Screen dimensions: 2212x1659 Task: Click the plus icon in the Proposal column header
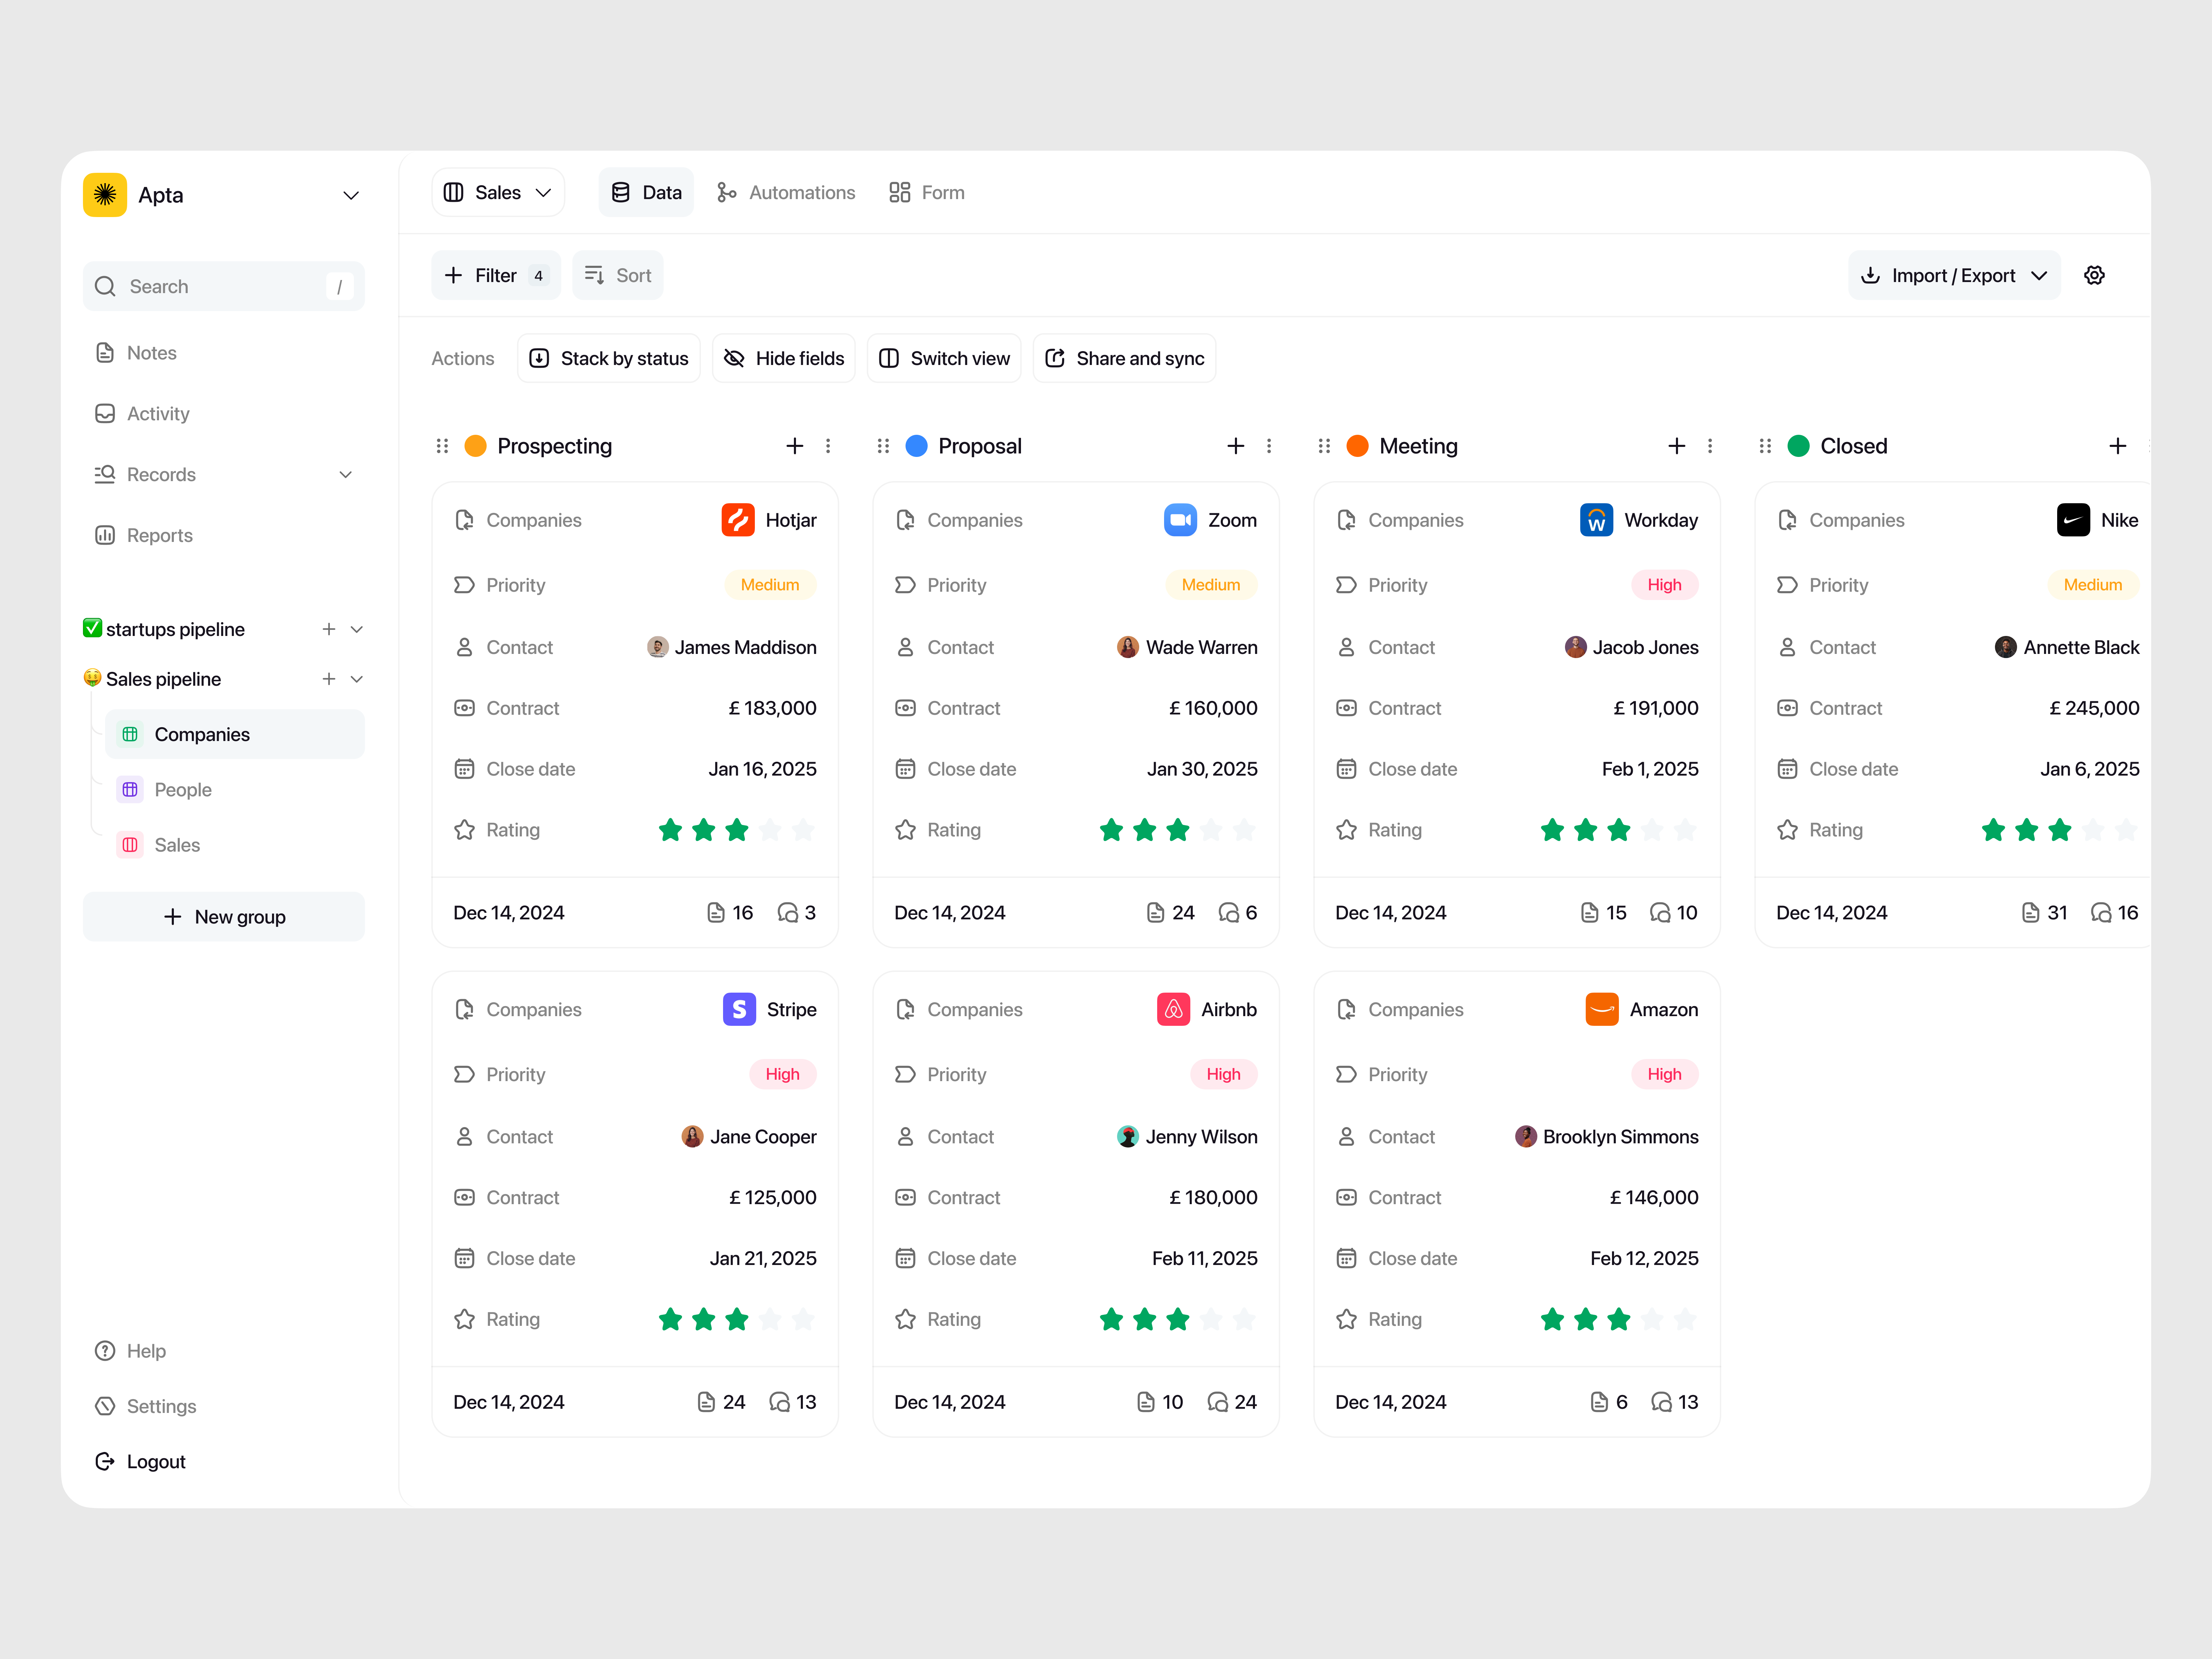point(1236,446)
